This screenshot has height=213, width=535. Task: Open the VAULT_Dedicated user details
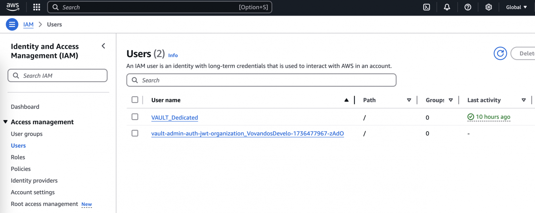click(x=175, y=117)
